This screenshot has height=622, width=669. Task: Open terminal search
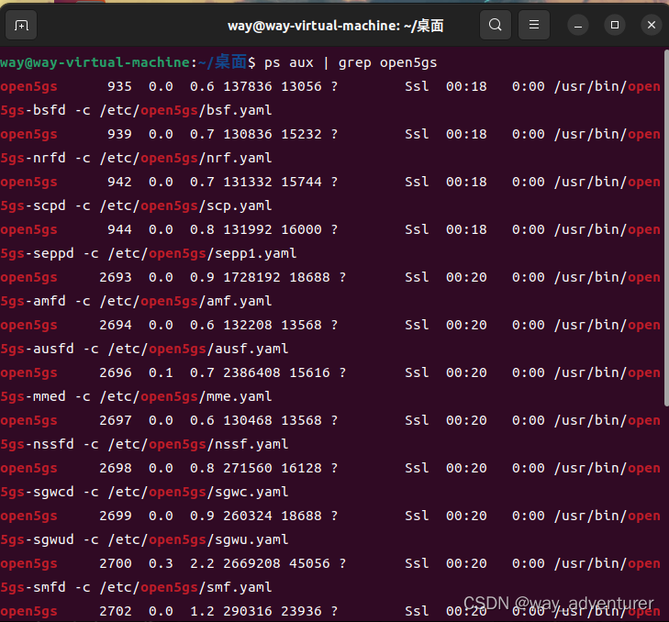point(496,25)
